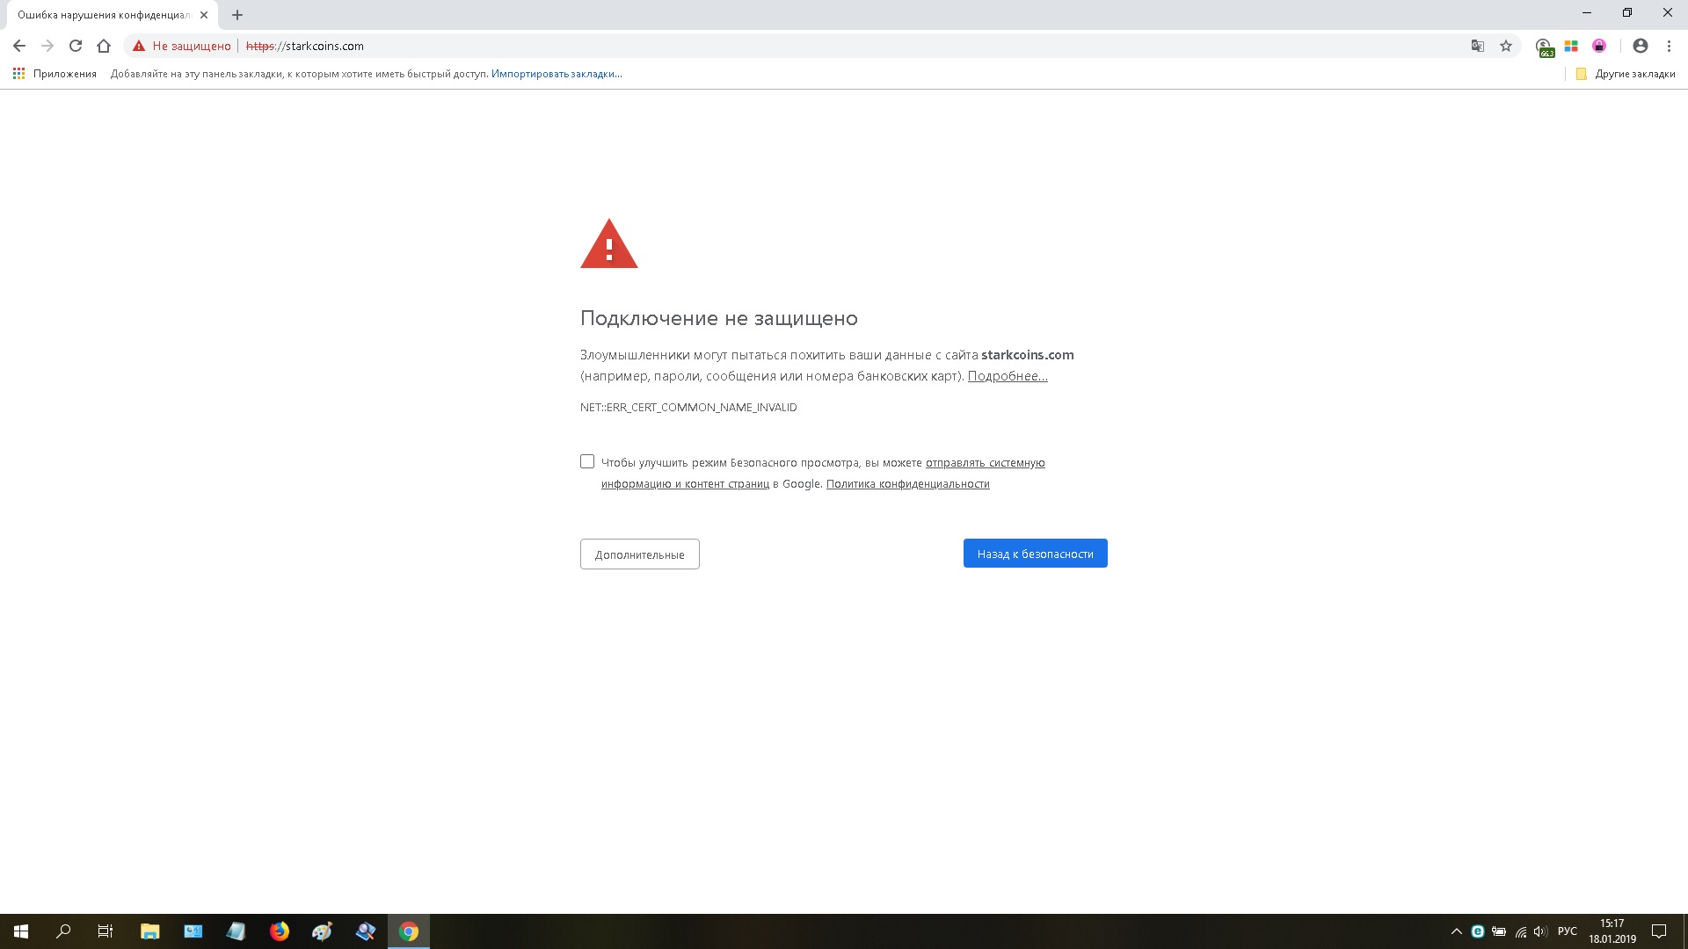Reload the current page
The image size is (1688, 949).
(76, 46)
